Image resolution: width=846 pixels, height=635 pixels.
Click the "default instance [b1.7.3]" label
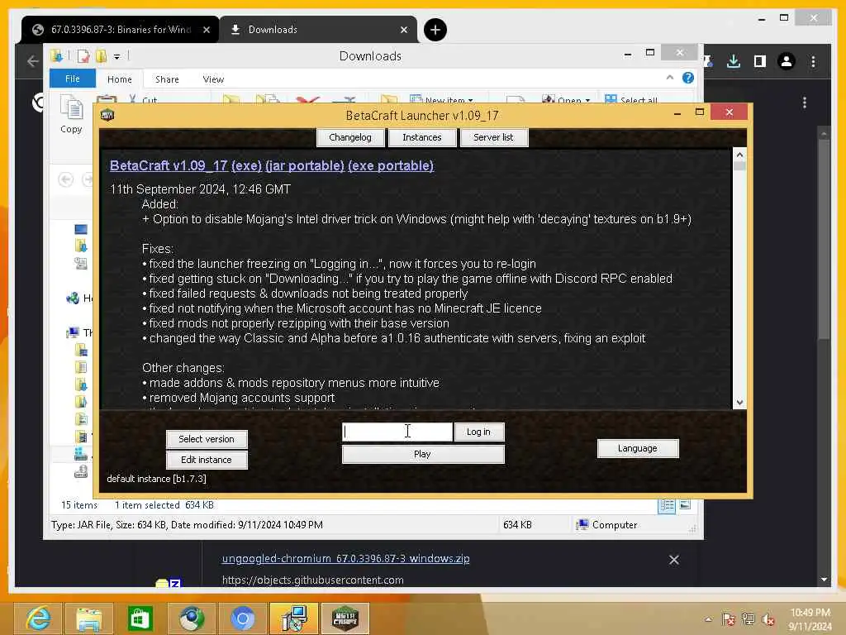coord(156,479)
